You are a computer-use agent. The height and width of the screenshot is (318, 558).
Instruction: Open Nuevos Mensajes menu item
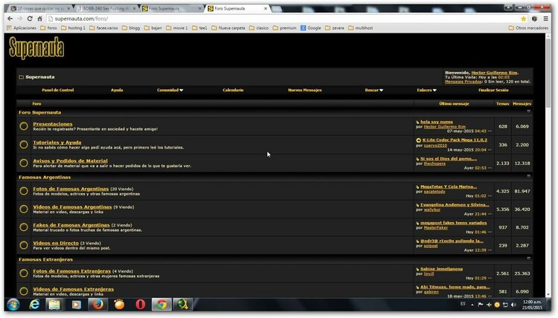(304, 90)
